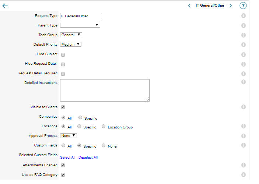The width and height of the screenshot is (259, 184).
Task: Show info for Tech Group field
Action: point(244,35)
